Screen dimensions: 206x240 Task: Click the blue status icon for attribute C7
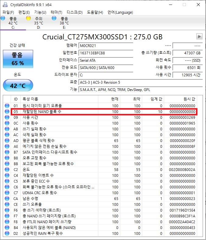click(x=7, y=193)
